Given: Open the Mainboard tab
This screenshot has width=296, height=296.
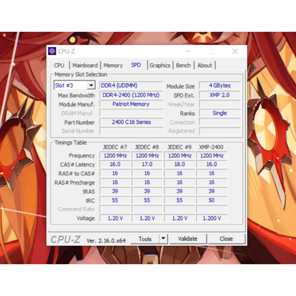Looking at the screenshot, I should click(85, 65).
